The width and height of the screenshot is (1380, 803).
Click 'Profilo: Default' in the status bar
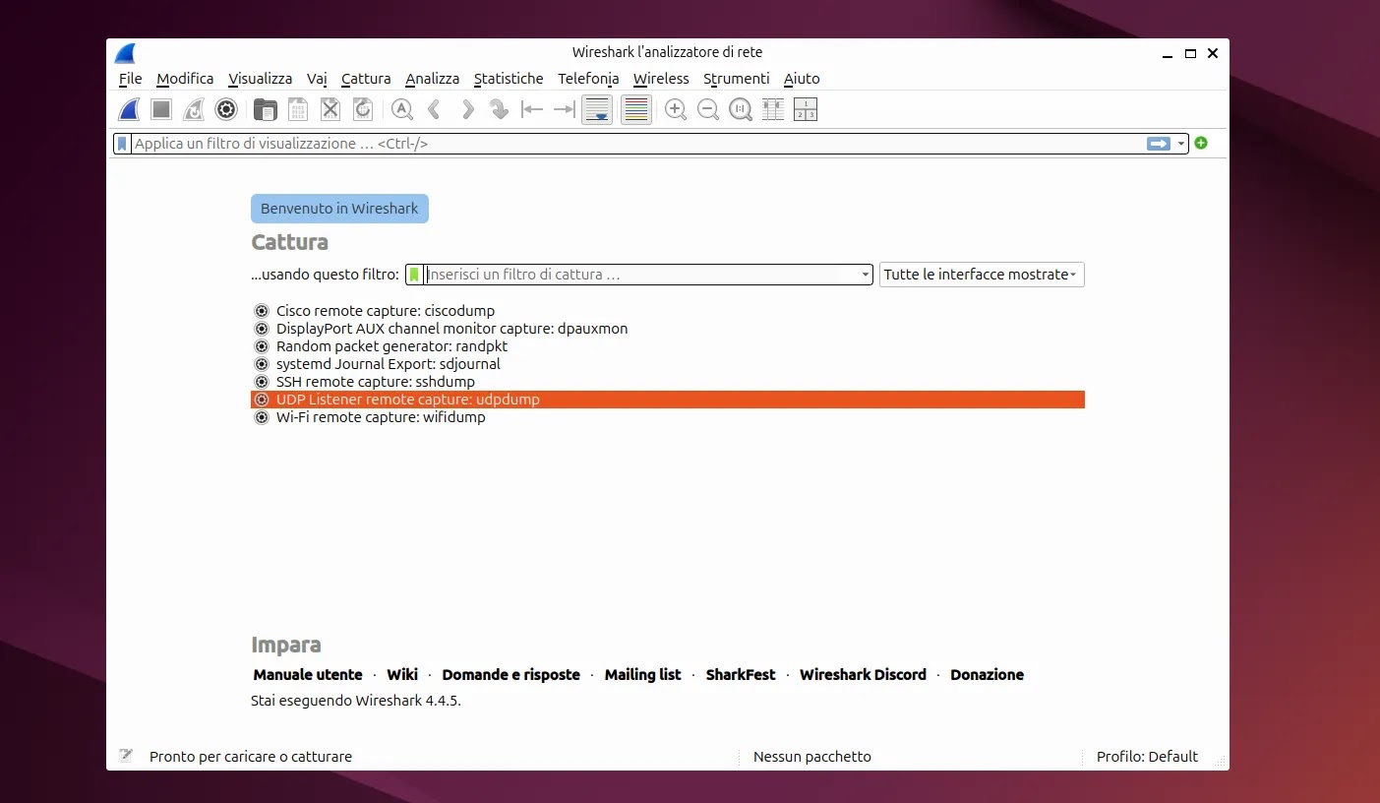click(1147, 757)
